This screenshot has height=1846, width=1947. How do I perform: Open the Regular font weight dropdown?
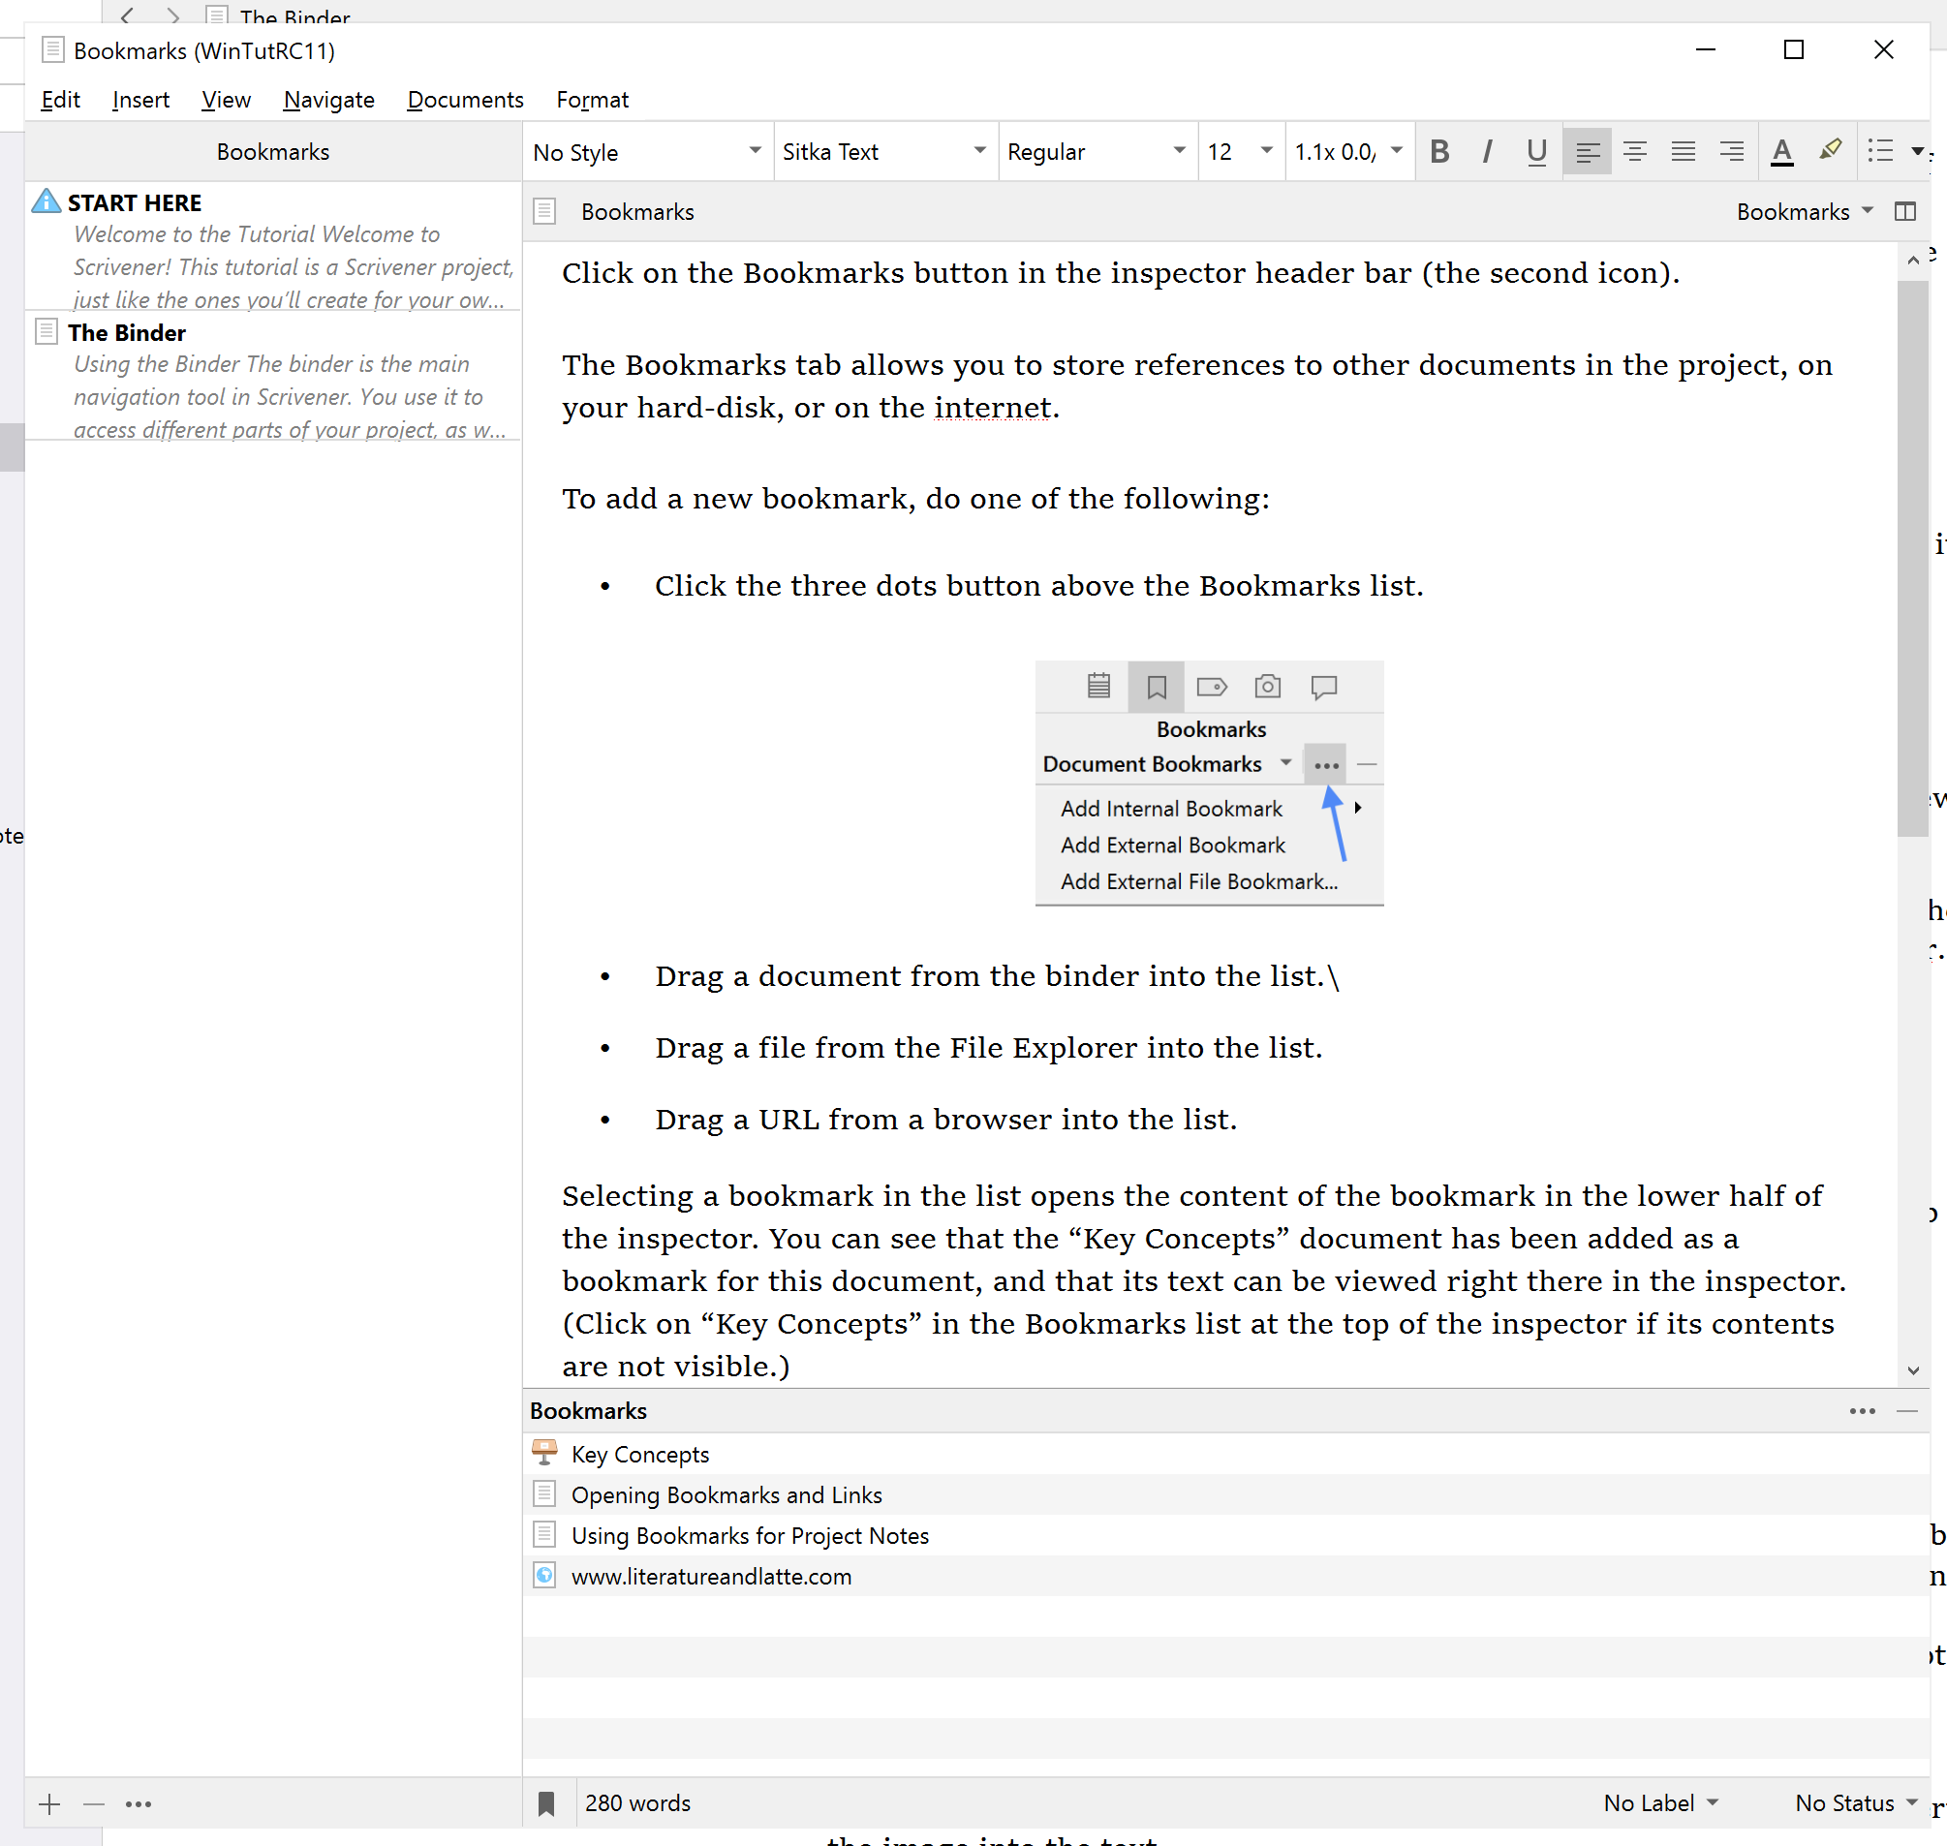point(1097,151)
